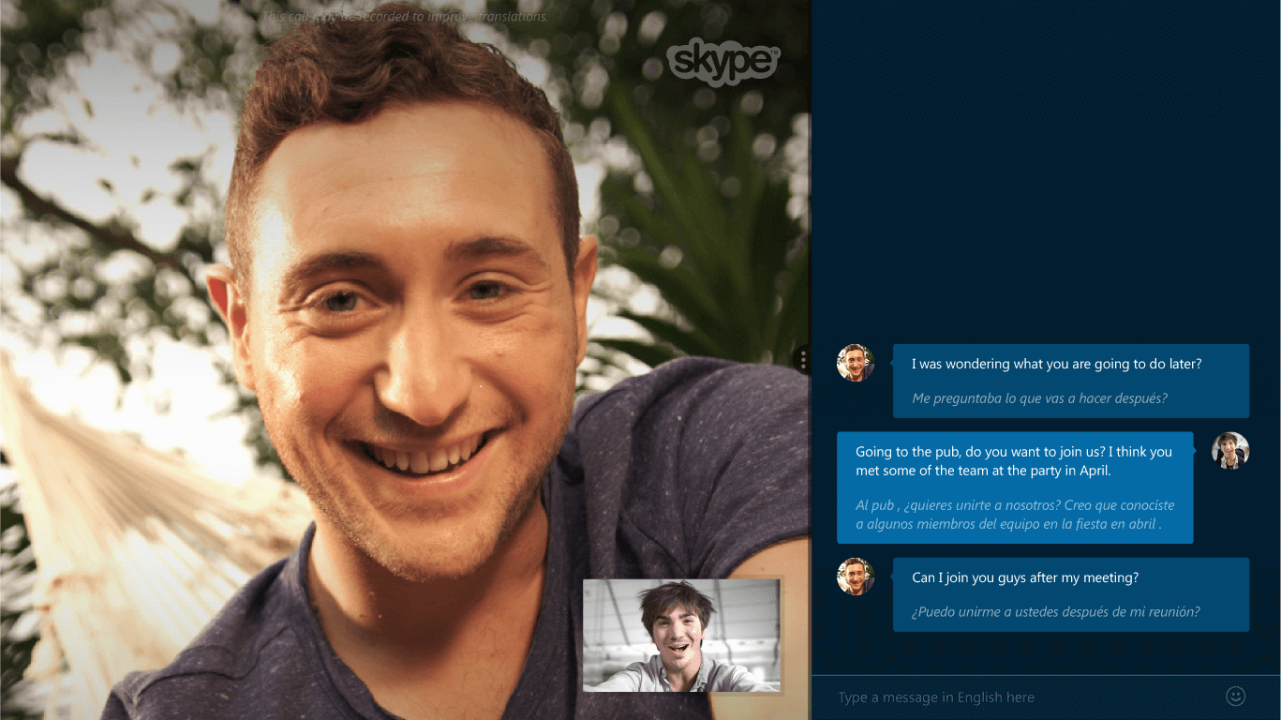
Task: Click the avatar on the meeting question message
Action: point(856,577)
